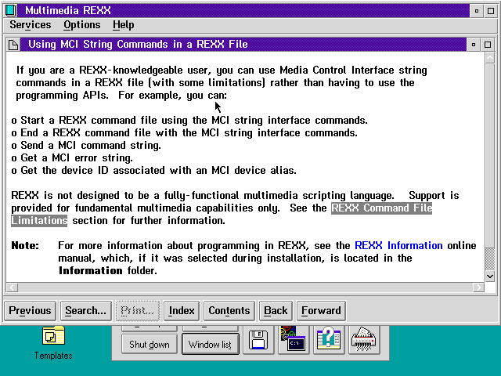This screenshot has height=376, width=501.
Task: Follow the REXX Command File Limitations link
Action: [381, 208]
